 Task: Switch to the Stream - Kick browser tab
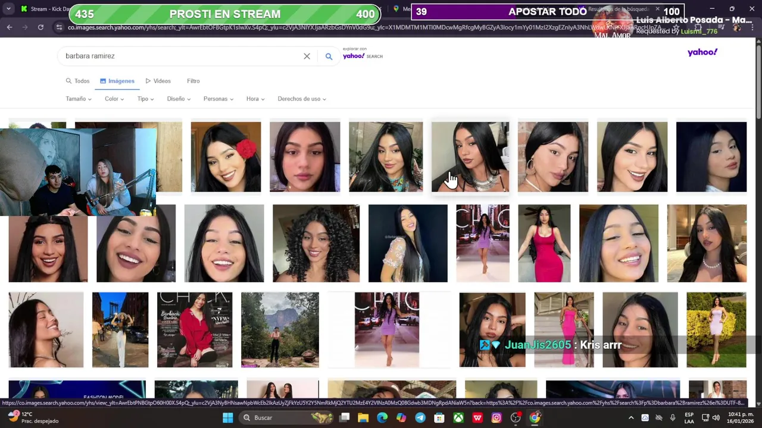pos(45,9)
